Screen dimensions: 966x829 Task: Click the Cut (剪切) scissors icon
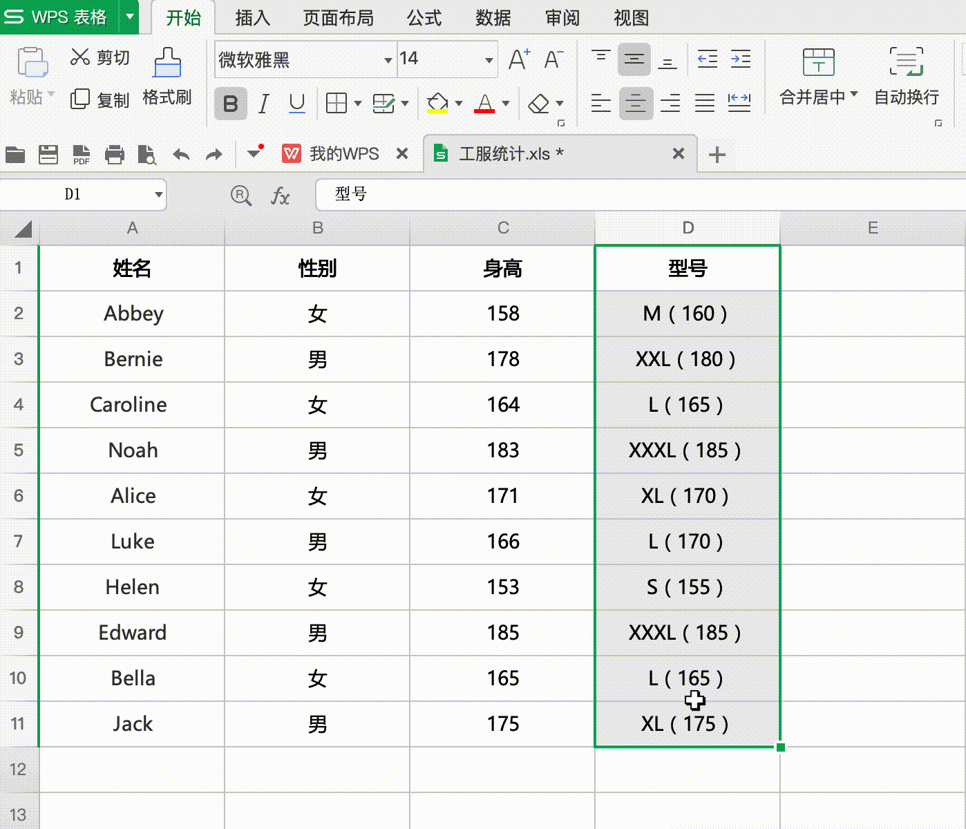(80, 57)
